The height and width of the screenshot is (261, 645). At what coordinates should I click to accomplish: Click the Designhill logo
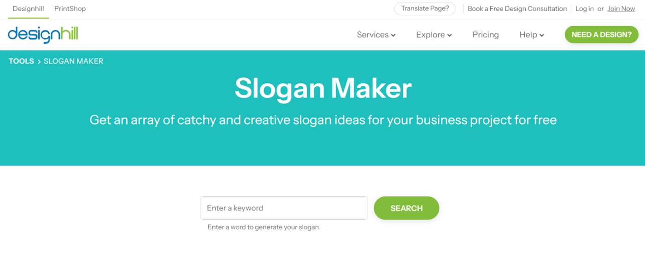(x=43, y=34)
